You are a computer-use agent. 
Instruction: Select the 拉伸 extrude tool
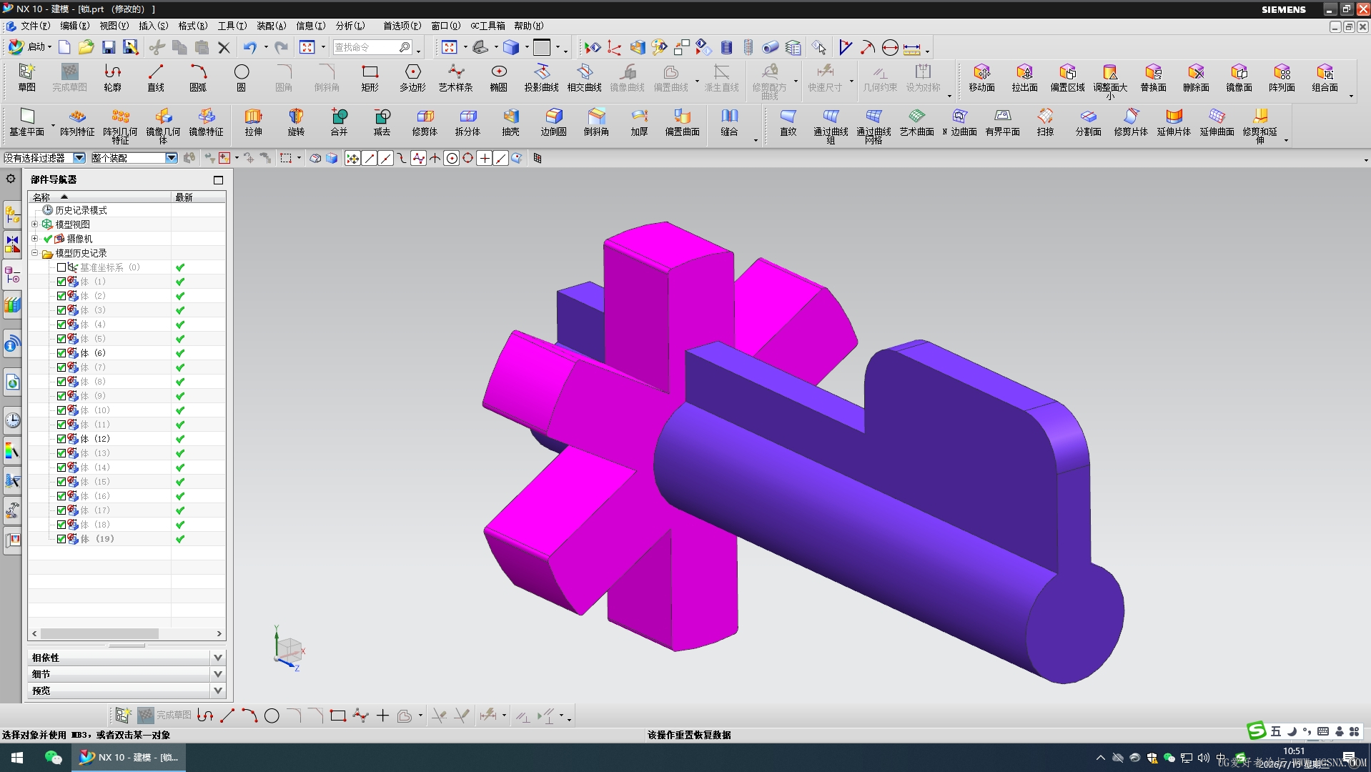(253, 122)
